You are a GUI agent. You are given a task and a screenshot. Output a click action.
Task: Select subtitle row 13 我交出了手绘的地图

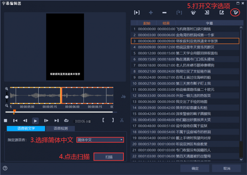185,102
